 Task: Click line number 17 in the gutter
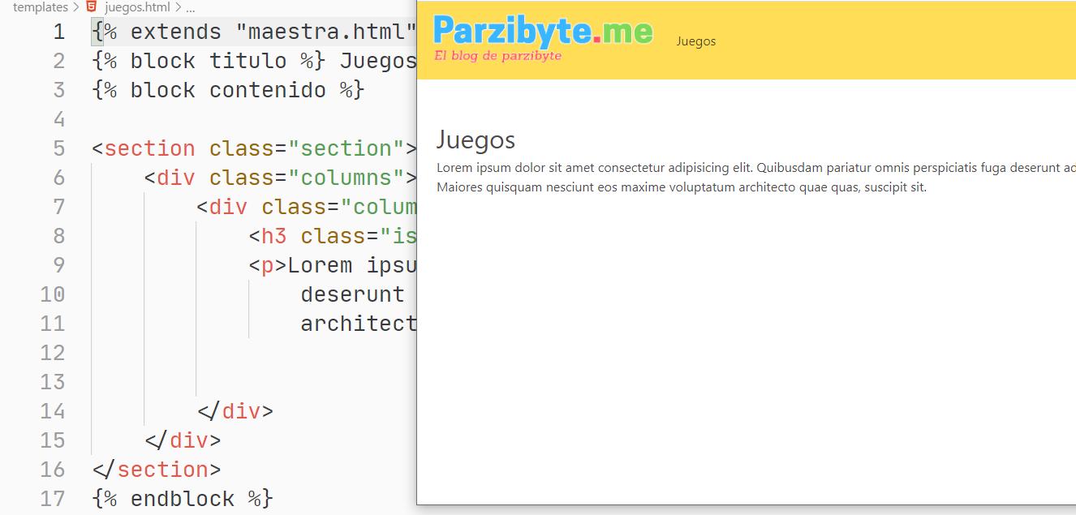(52, 499)
